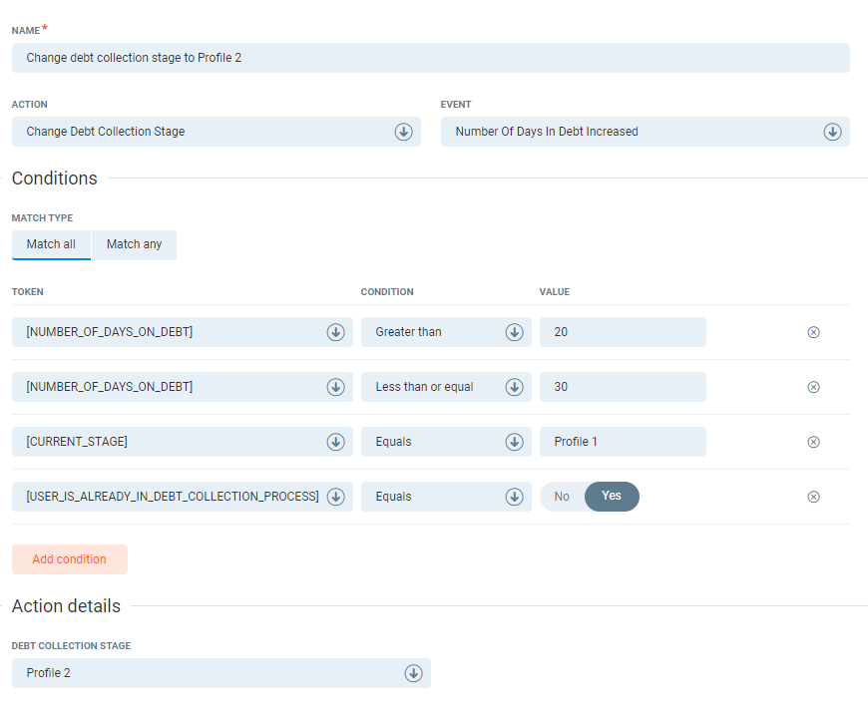868x721 pixels.
Task: Click the arrow icon in Event field
Action: [832, 132]
